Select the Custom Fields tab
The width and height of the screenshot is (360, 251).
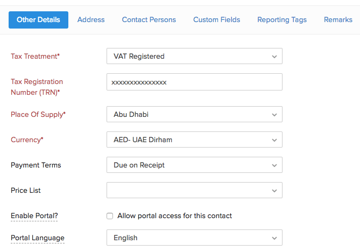click(216, 20)
